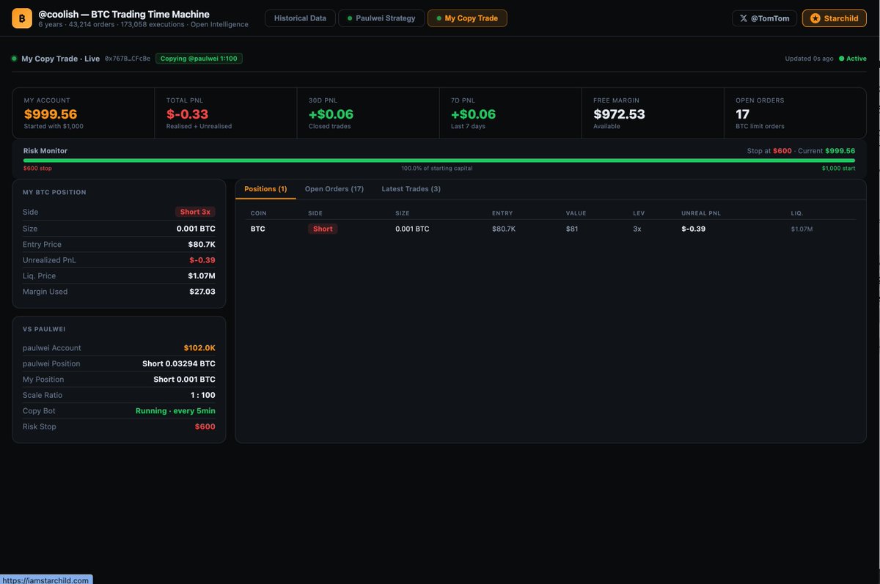
Task: Click the green Active status indicator
Action: click(853, 59)
